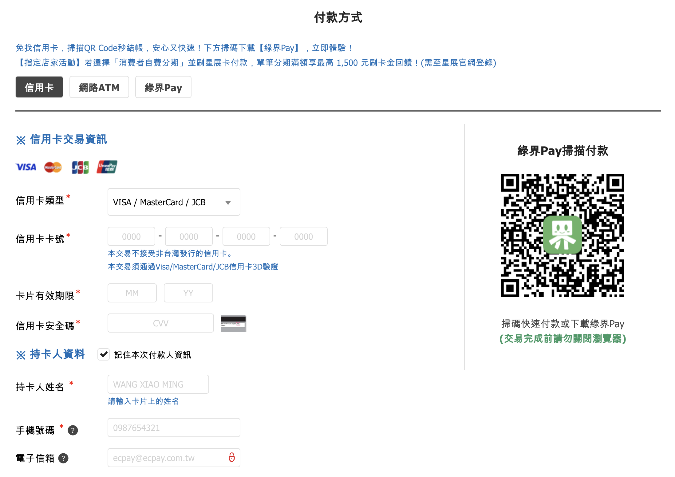
Task: Click the 手機號碼 field label
Action: pyautogui.click(x=35, y=430)
